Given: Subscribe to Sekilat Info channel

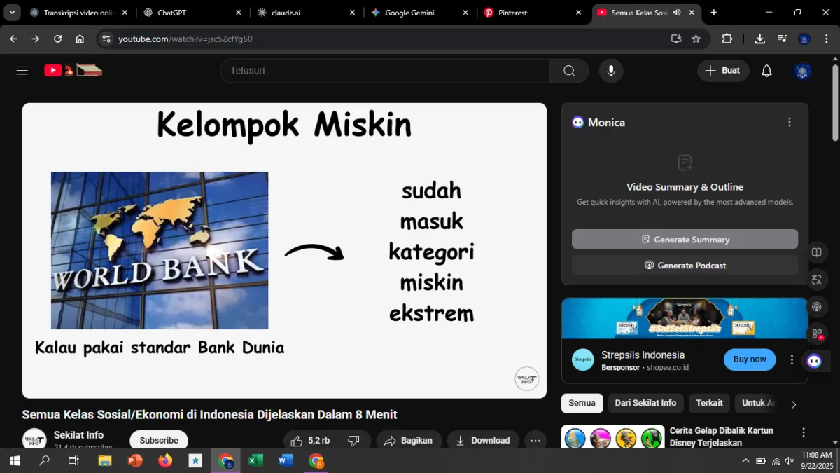Looking at the screenshot, I should (159, 440).
